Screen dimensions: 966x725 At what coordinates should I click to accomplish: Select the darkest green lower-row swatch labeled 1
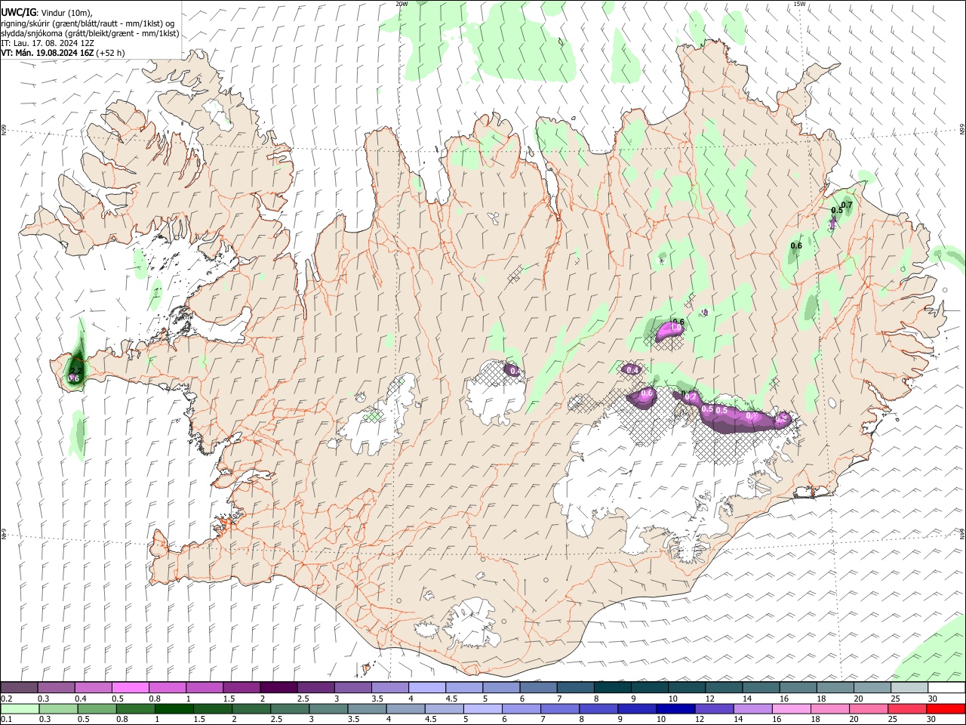pyautogui.click(x=174, y=709)
